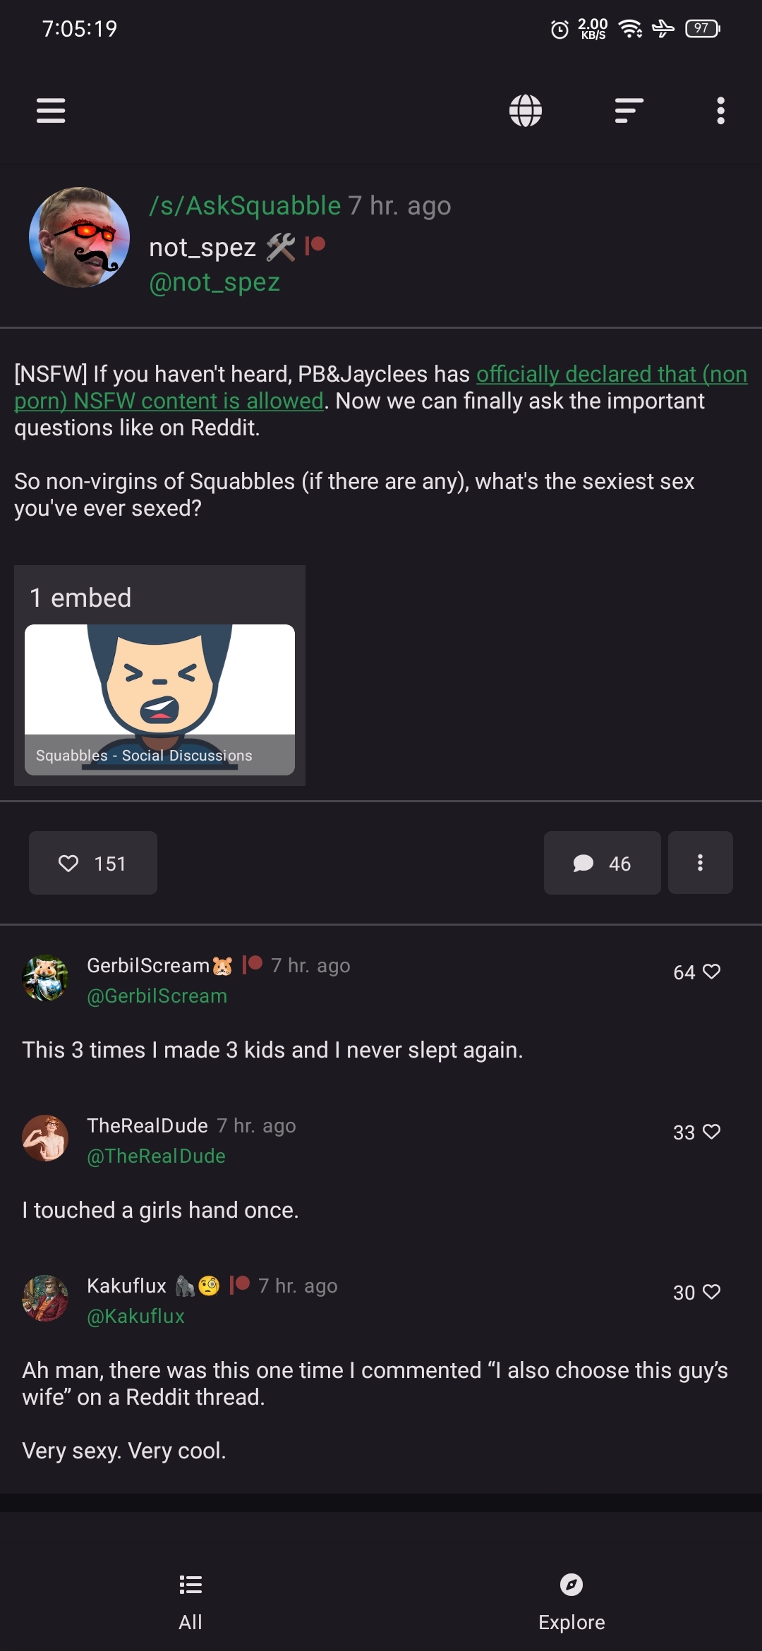Screen dimensions: 762x1651
Task: Tap the globe icon in top bar
Action: (526, 111)
